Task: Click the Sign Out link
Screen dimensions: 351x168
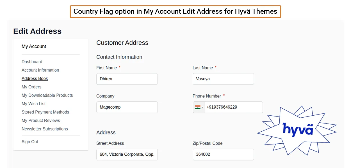Action: [x=30, y=142]
